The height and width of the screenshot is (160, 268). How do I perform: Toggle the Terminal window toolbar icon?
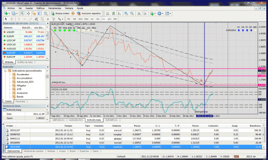coord(40,13)
